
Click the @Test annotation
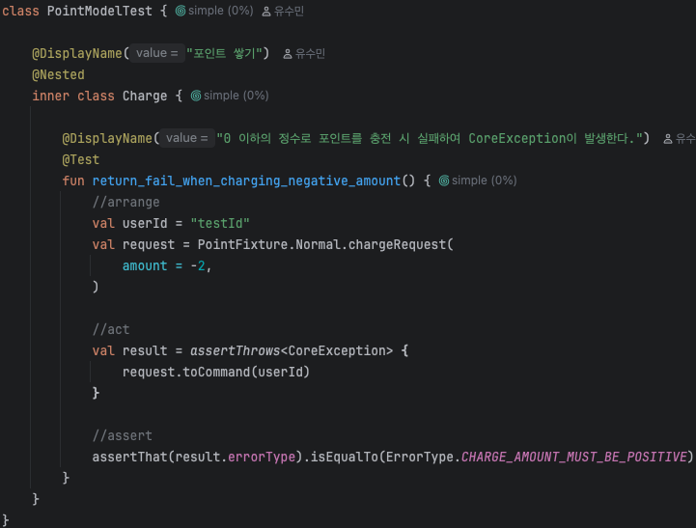81,159
